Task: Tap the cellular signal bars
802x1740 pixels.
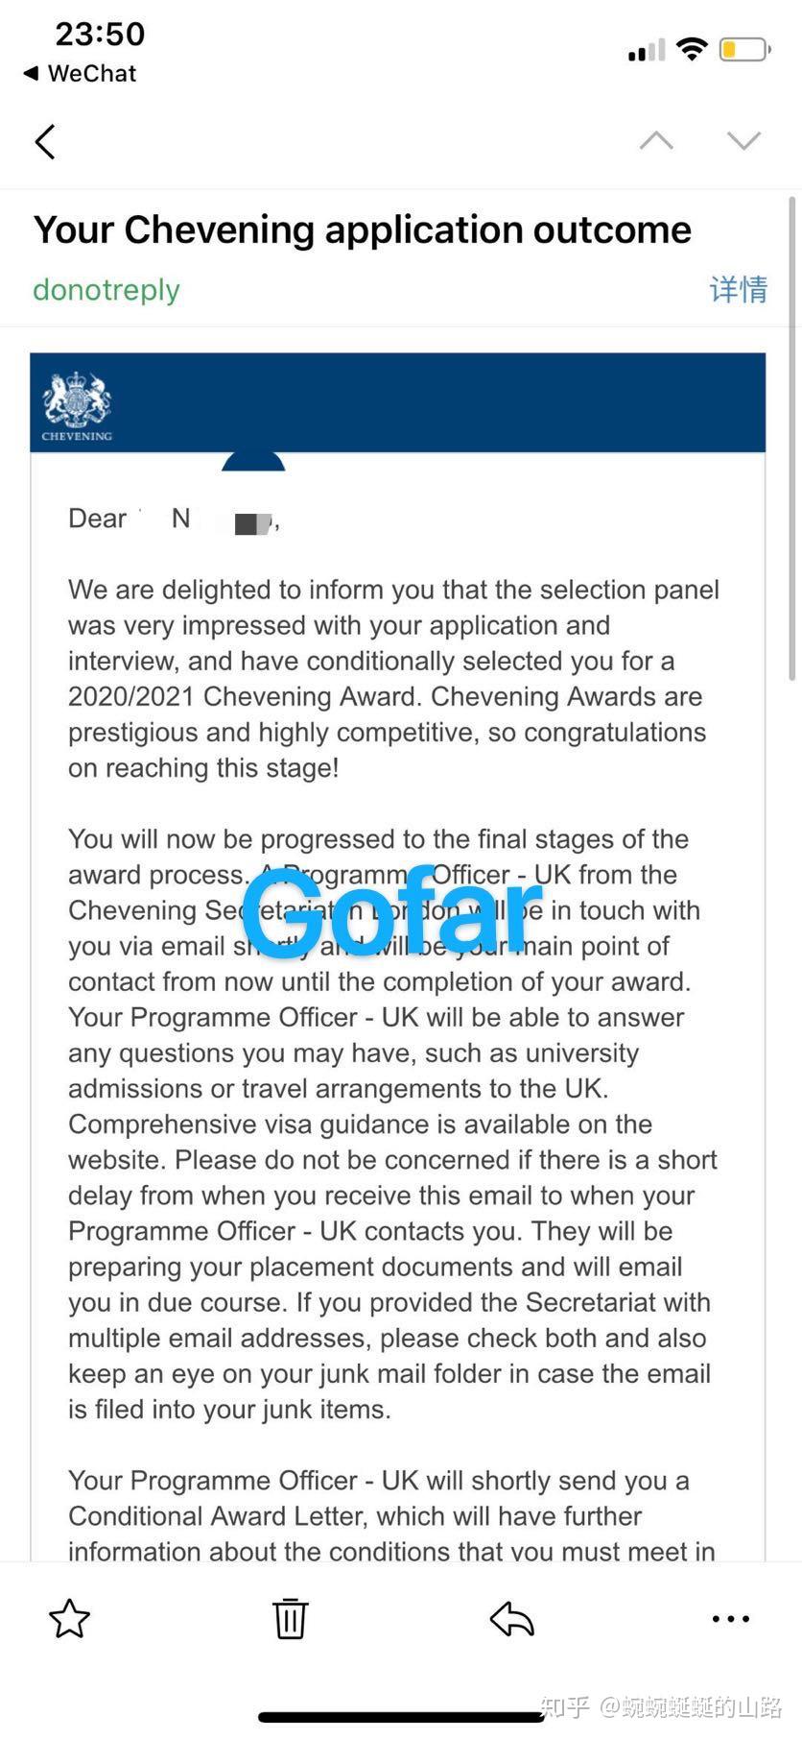Action: coord(647,50)
